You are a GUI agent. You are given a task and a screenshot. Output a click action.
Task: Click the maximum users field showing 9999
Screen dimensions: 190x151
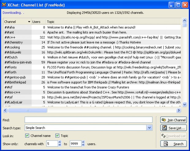pyautogui.click(x=76, y=144)
